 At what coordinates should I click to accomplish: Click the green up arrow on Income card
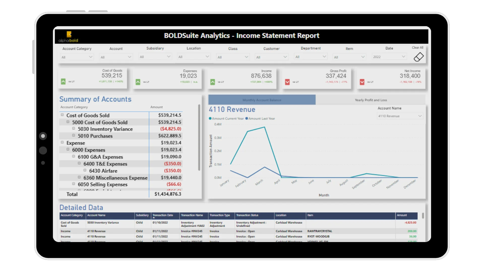[213, 82]
